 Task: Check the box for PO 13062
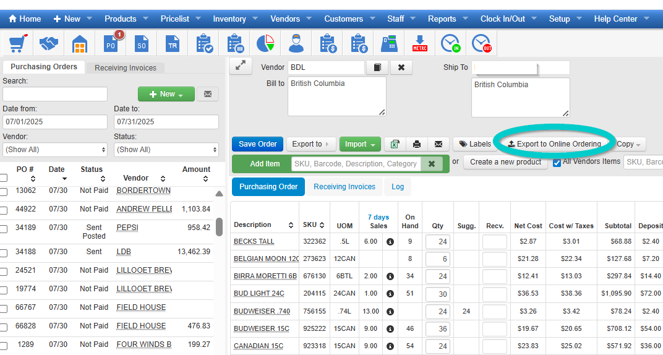(4, 192)
